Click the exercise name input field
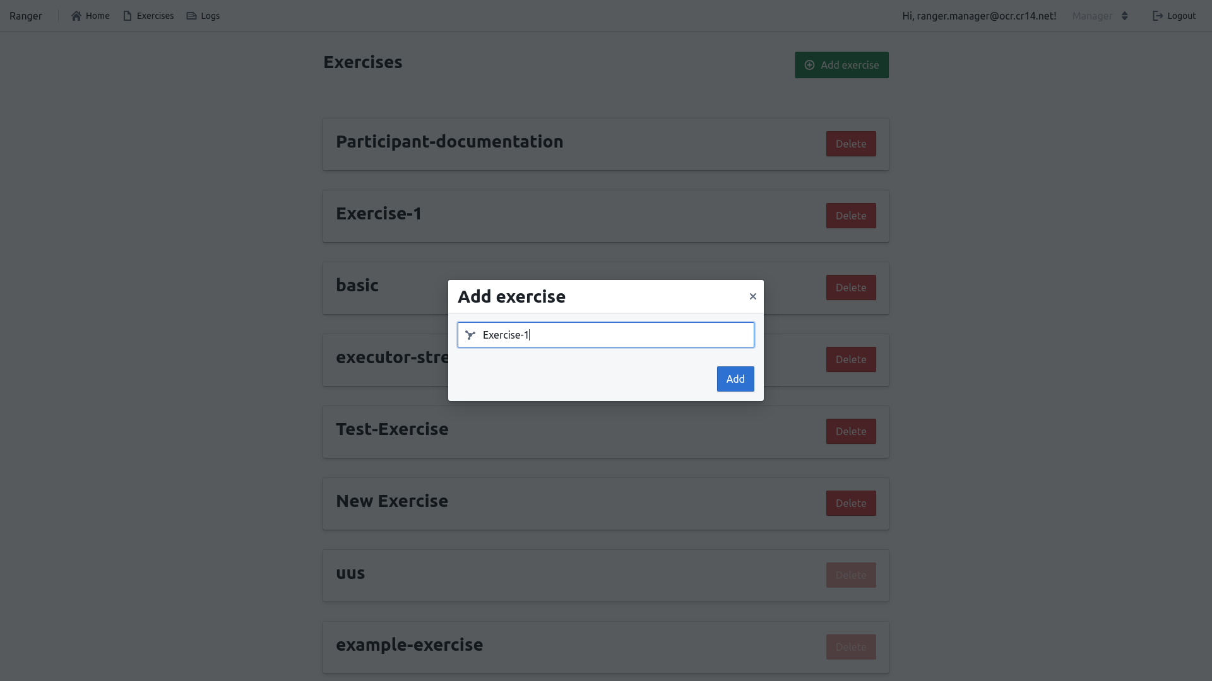Viewport: 1212px width, 681px height. coord(606,335)
